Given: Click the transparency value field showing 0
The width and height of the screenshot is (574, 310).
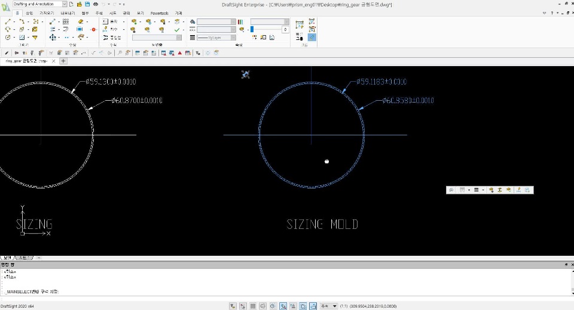Looking at the screenshot, I should tap(285, 29).
